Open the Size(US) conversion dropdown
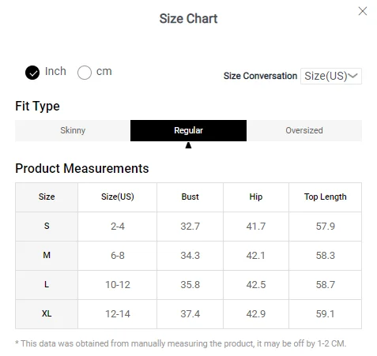Screen dimensions: 377x356 tap(331, 76)
